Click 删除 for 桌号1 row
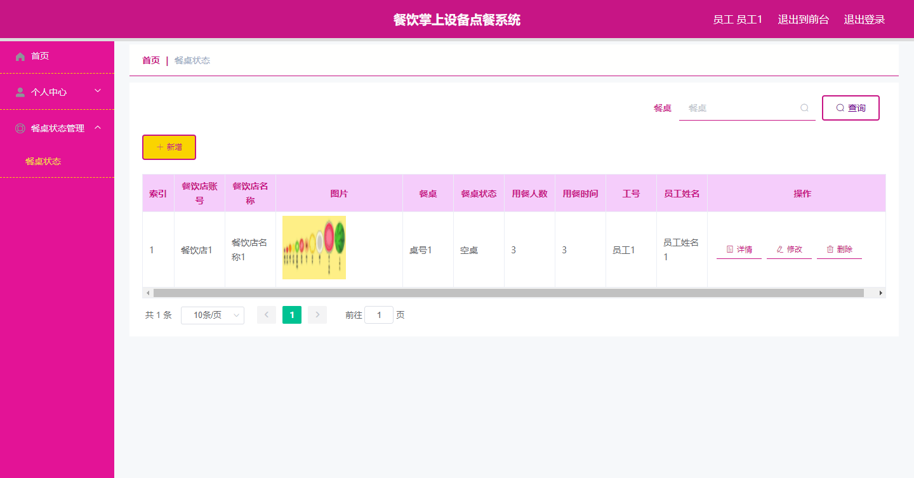Image resolution: width=914 pixels, height=478 pixels. pyautogui.click(x=839, y=249)
